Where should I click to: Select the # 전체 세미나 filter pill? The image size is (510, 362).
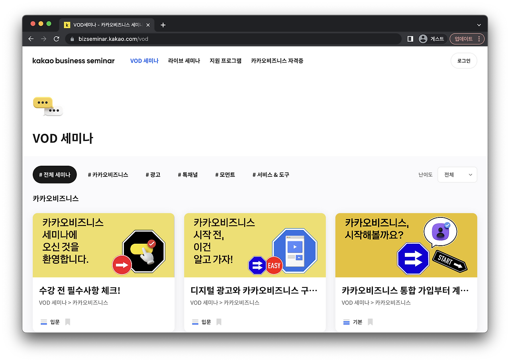coord(55,174)
